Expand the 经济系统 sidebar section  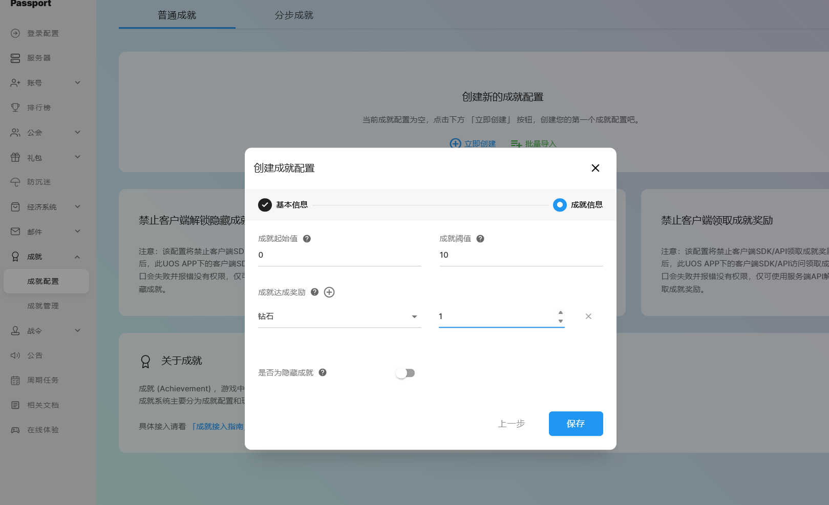pos(46,207)
